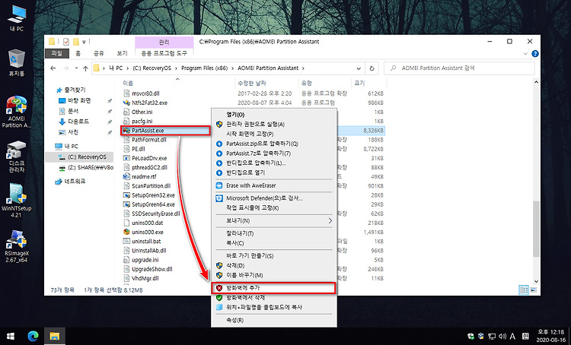Viewport: 571px width, 345px height.
Task: Open the 응용 프로그램 도구 tab
Action: (164, 53)
